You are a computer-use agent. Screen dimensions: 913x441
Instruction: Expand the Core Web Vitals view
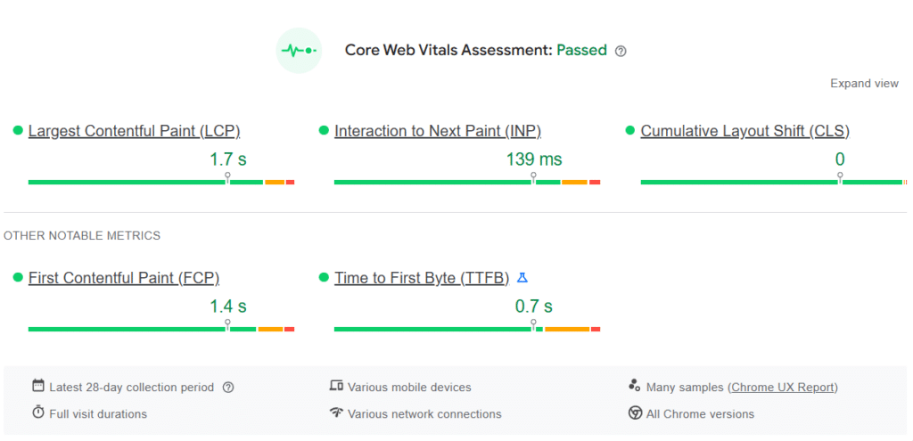(x=864, y=84)
